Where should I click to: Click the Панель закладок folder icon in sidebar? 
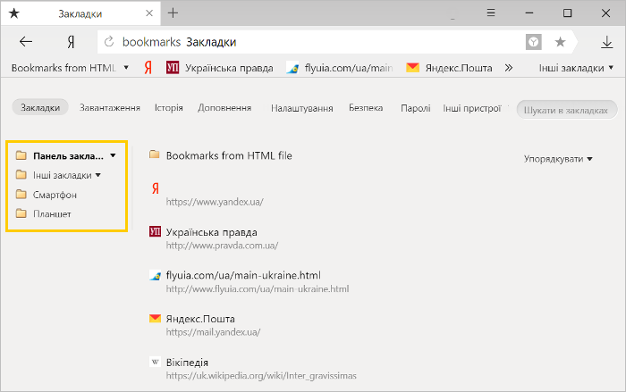click(21, 155)
